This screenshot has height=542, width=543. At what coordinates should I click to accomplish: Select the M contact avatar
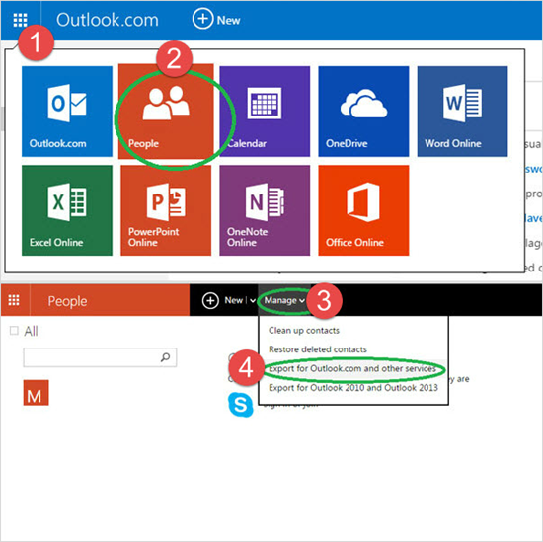click(x=36, y=392)
